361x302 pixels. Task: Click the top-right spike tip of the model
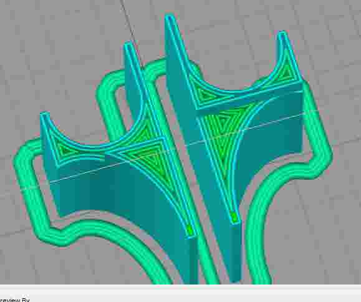[x=282, y=34]
